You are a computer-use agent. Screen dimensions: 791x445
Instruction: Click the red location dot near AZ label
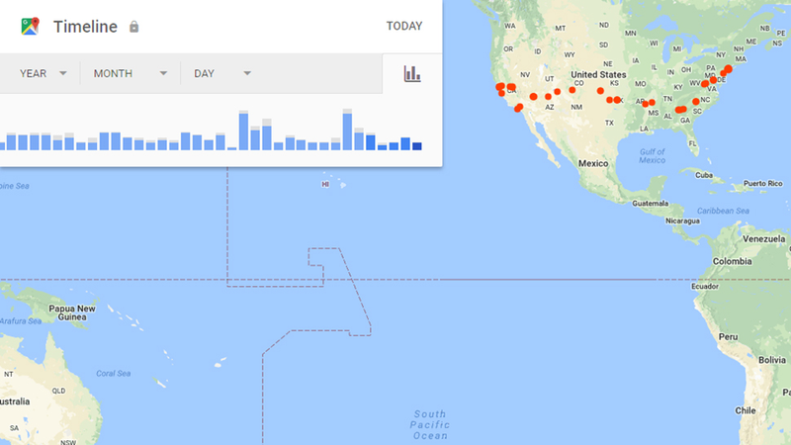(548, 96)
